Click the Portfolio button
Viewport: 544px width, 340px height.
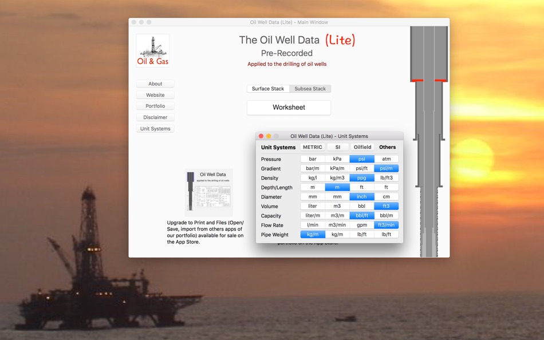(155, 106)
